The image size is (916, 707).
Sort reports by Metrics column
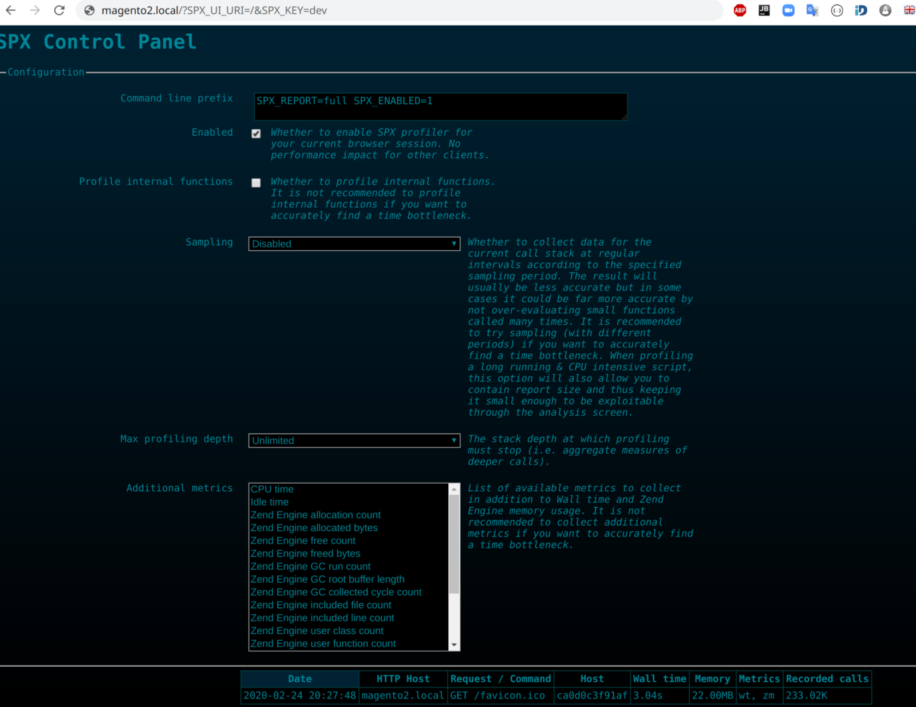click(x=759, y=679)
